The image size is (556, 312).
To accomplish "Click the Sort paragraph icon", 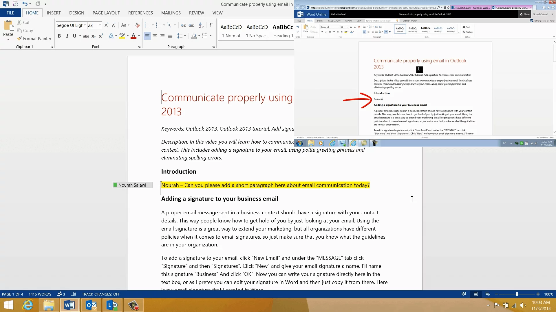I will point(202,25).
